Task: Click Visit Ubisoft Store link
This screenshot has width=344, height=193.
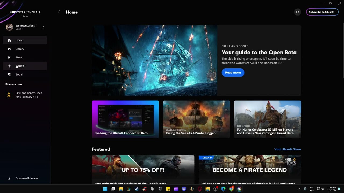Action: coord(288,149)
